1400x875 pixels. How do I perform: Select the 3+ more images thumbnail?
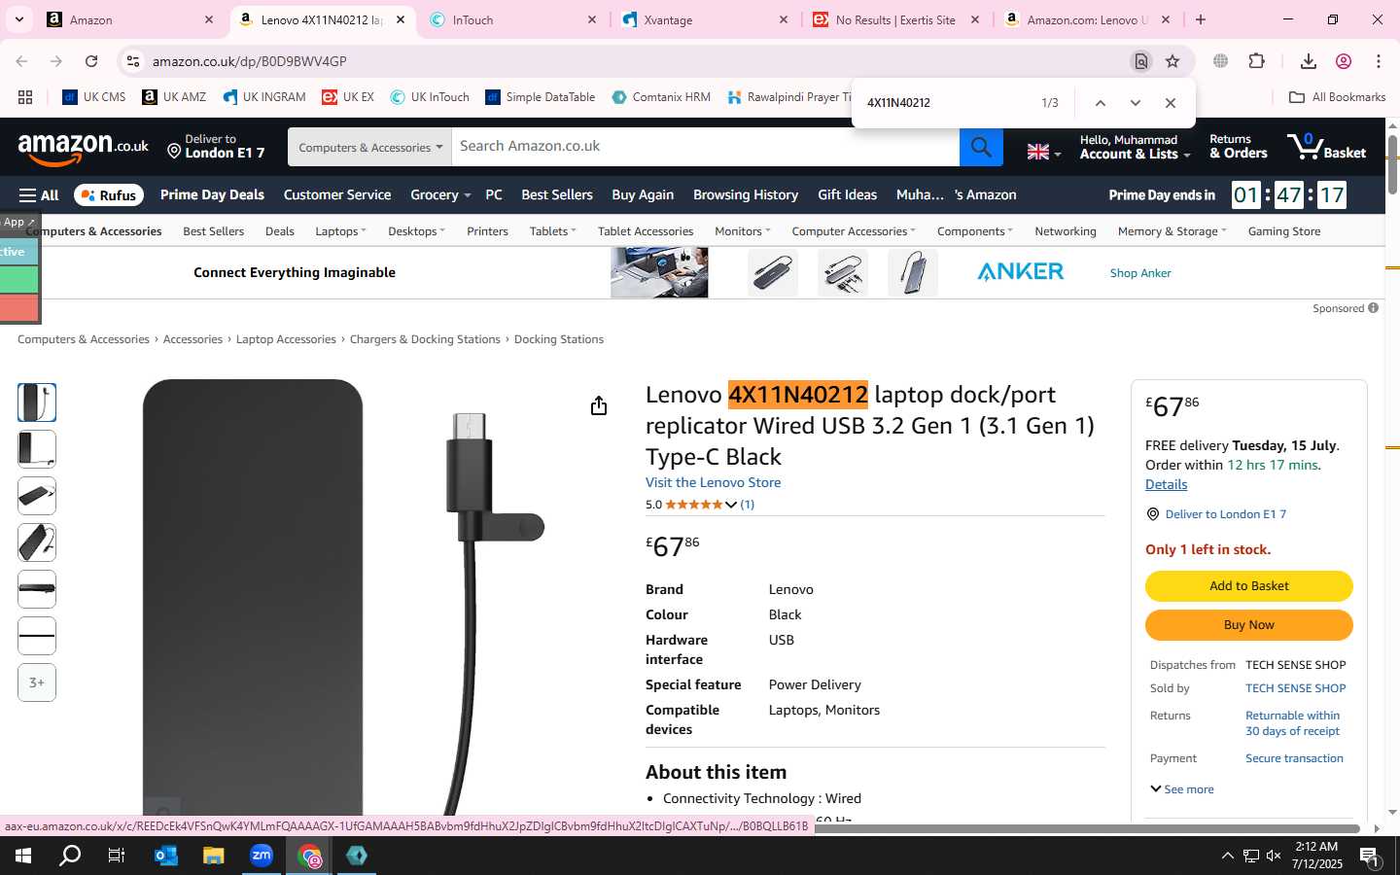coord(37,682)
